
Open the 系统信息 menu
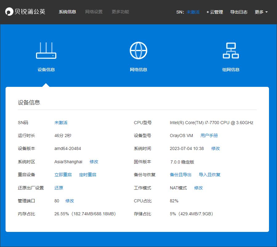pyautogui.click(x=67, y=12)
